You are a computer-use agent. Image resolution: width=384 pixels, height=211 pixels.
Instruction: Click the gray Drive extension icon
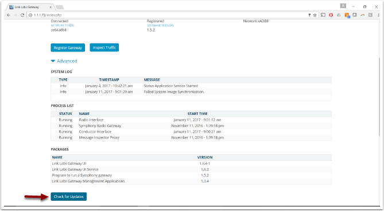[x=339, y=15]
